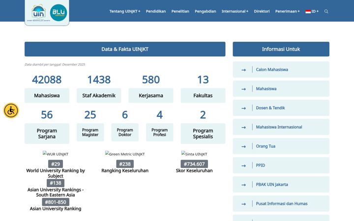Click the BLU circular logo
354x221 pixels.
59,13
